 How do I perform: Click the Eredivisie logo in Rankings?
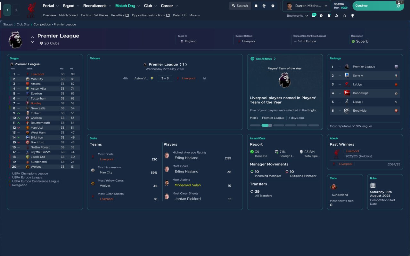[347, 111]
